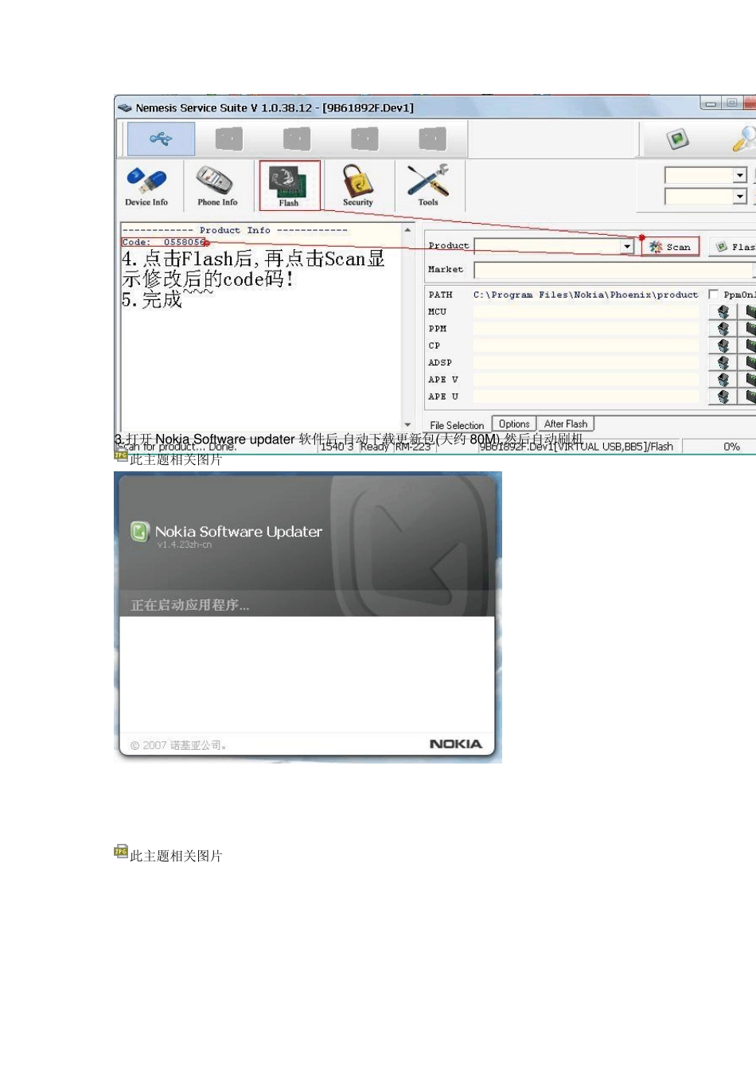Maximize the Nemesis Service Suite window
Image resolution: width=756 pixels, height=1070 pixels.
click(731, 103)
